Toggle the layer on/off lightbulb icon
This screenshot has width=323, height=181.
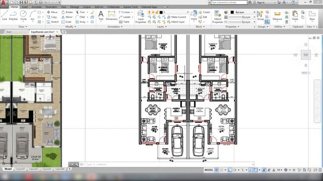pos(149,12)
